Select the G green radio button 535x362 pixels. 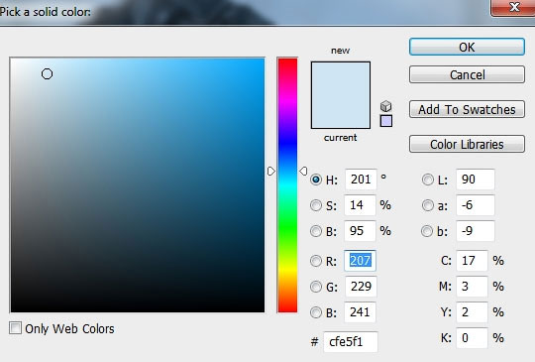pyautogui.click(x=316, y=287)
